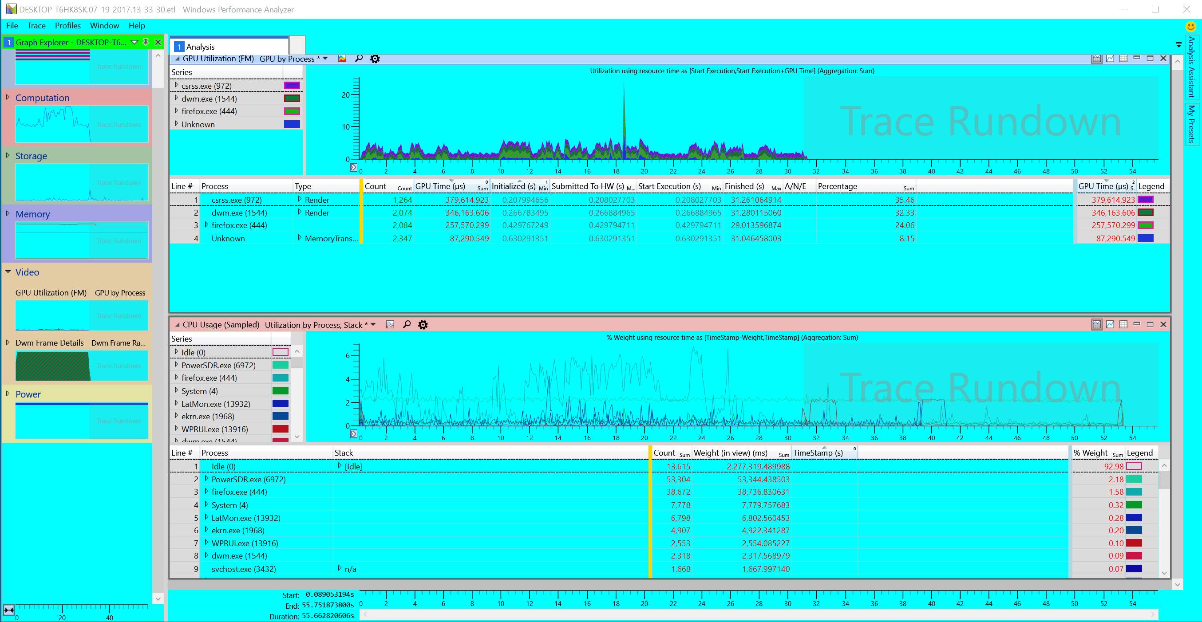The image size is (1202, 622).
Task: Show table only in CPU Usage panel
Action: [x=1123, y=324]
